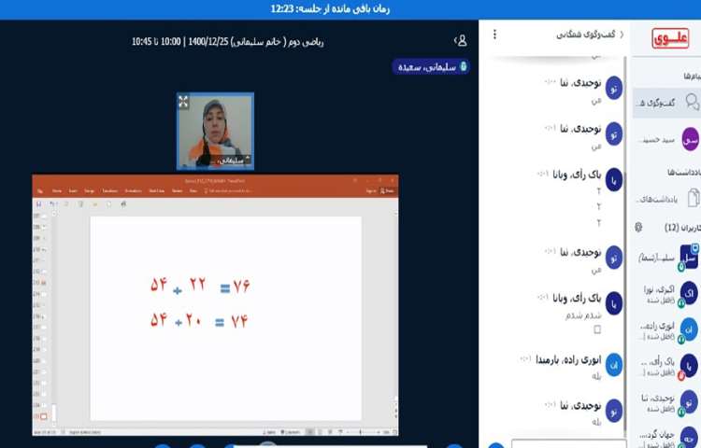Screen dimensions: 701x448
Task: Switch to the Insert ribbon tab in PowerPoint
Action: pos(73,191)
